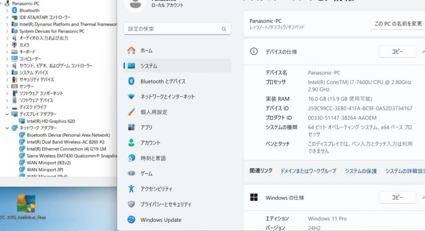The image size is (425, 231).
Task: Click the Sierra Wireless EM7430 adapter icon
Action: pos(22,156)
